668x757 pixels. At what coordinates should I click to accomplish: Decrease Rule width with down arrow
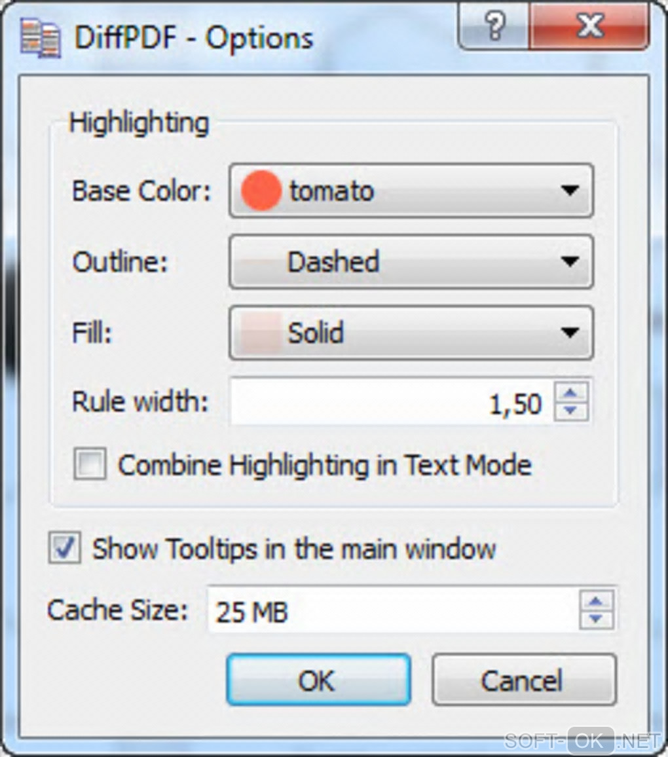tap(571, 411)
